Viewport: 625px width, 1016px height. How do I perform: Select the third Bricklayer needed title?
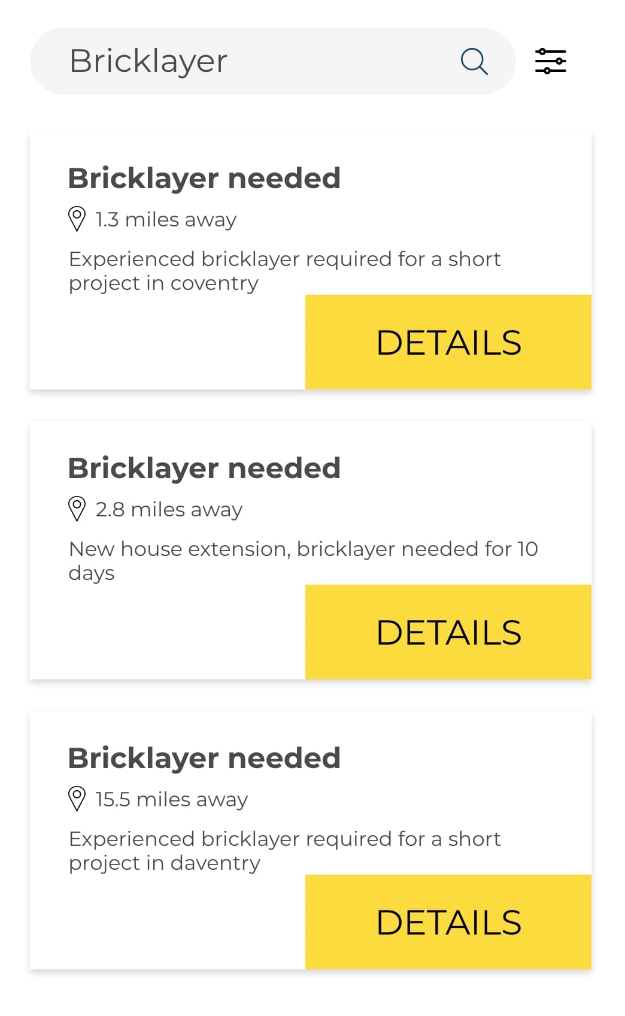pyautogui.click(x=204, y=758)
